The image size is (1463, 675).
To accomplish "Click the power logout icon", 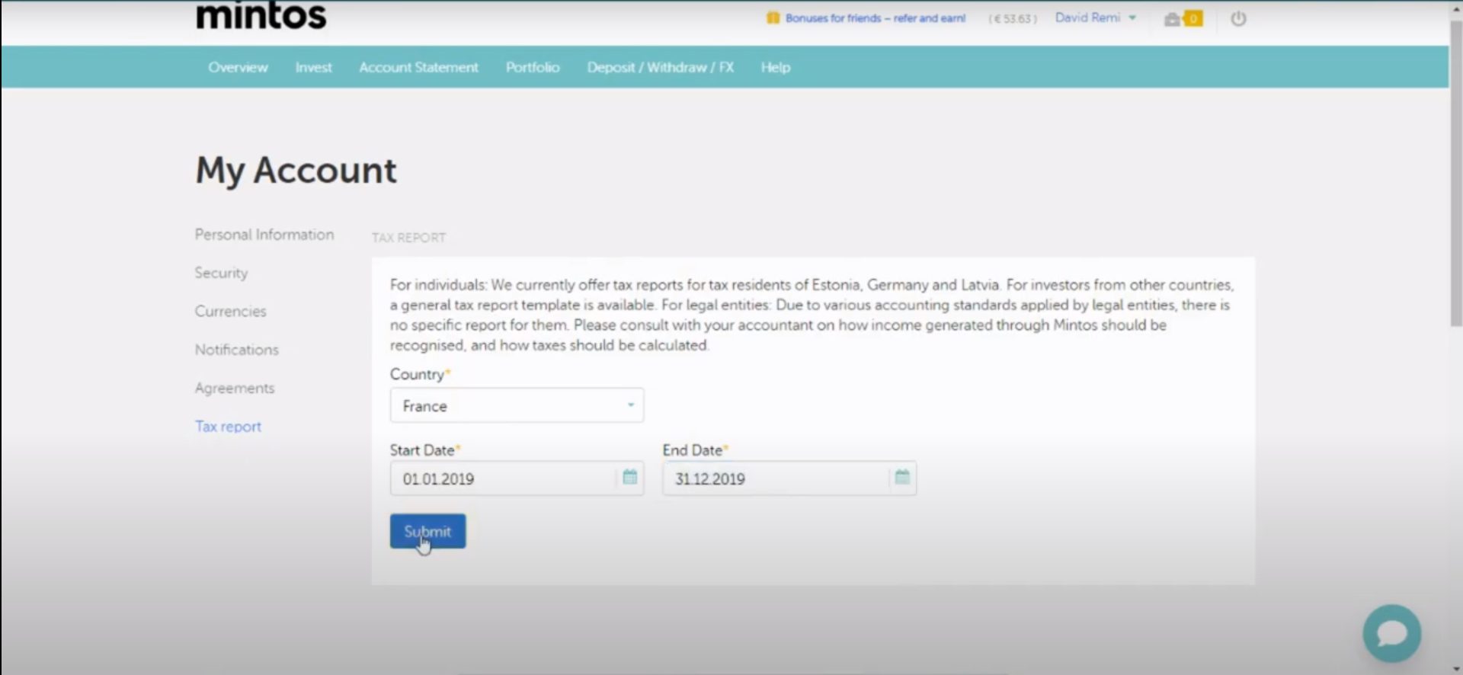I will click(x=1238, y=18).
